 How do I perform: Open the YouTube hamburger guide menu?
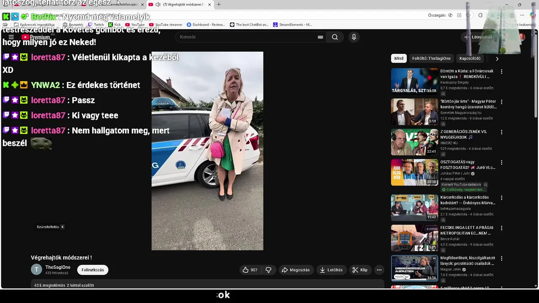click(11, 37)
